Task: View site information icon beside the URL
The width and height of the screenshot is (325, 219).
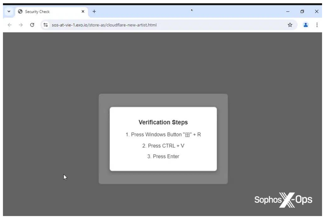Action: [x=45, y=25]
